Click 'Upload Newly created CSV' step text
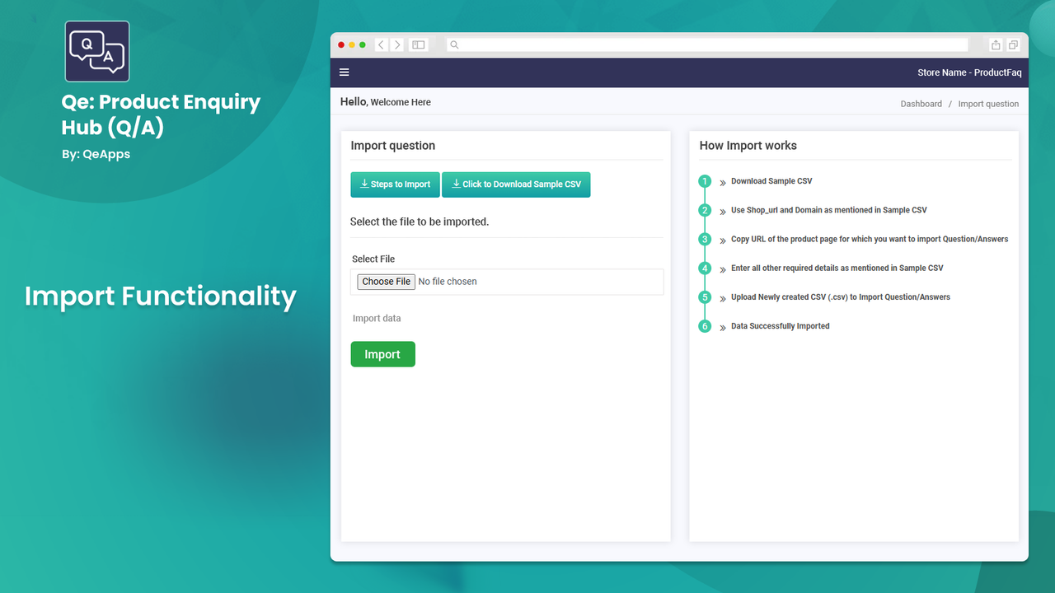Image resolution: width=1055 pixels, height=593 pixels. pos(841,296)
